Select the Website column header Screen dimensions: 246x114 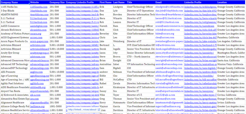click(39, 2)
